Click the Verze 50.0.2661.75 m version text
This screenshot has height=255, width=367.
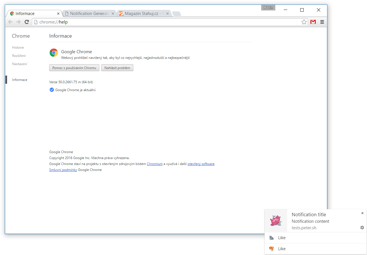(x=71, y=82)
